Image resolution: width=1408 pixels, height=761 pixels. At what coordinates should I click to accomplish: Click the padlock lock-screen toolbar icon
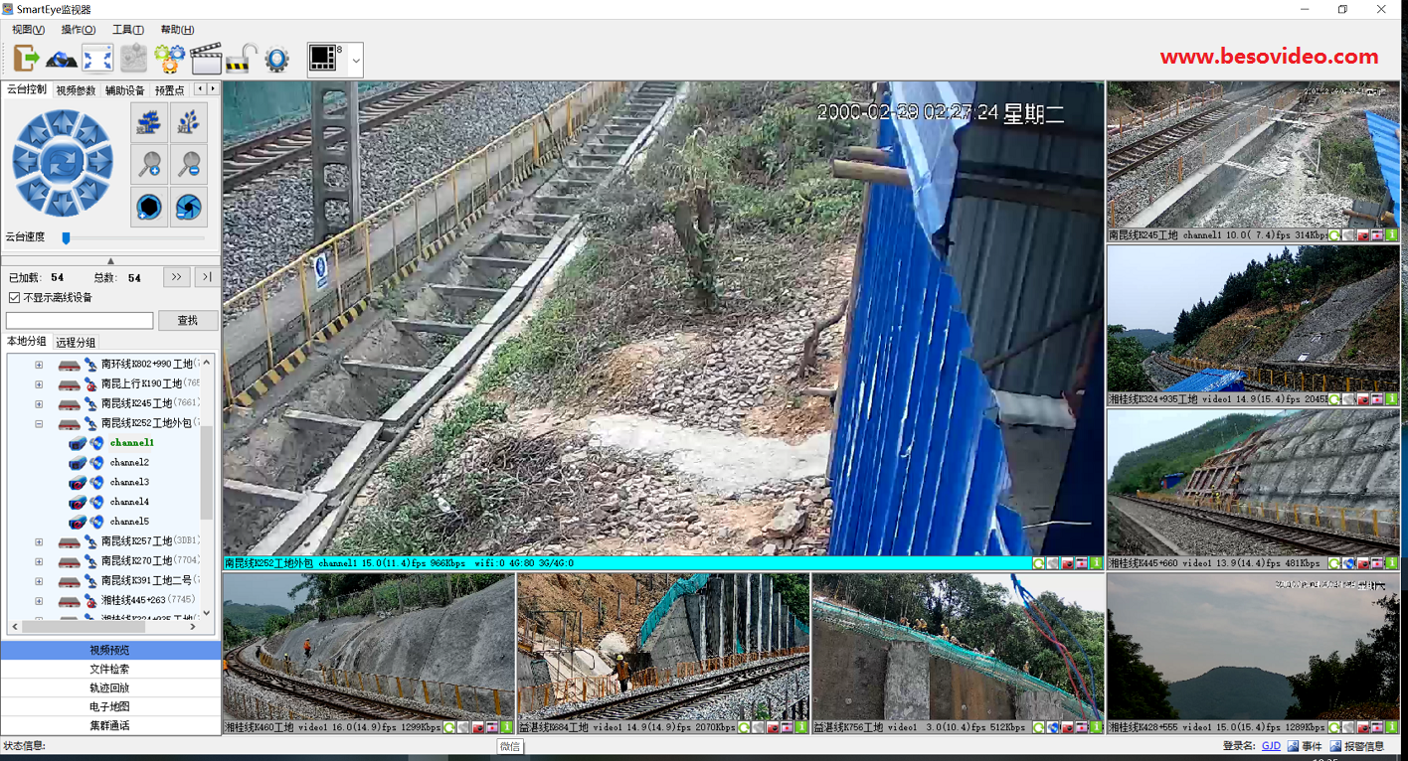tap(241, 60)
